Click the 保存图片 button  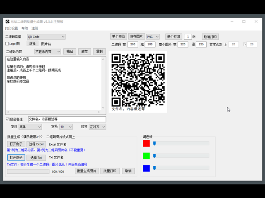[137, 37]
